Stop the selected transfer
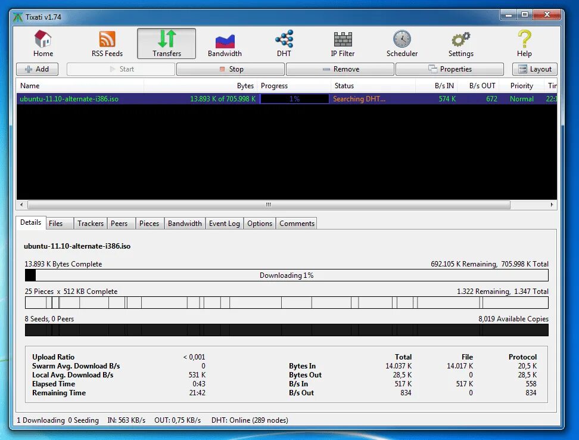The width and height of the screenshot is (579, 440). pyautogui.click(x=231, y=69)
